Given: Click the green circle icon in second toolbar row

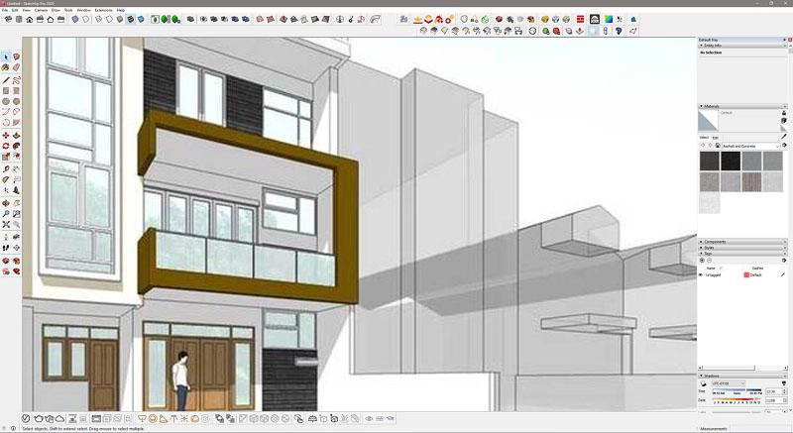Looking at the screenshot, I should point(546,31).
